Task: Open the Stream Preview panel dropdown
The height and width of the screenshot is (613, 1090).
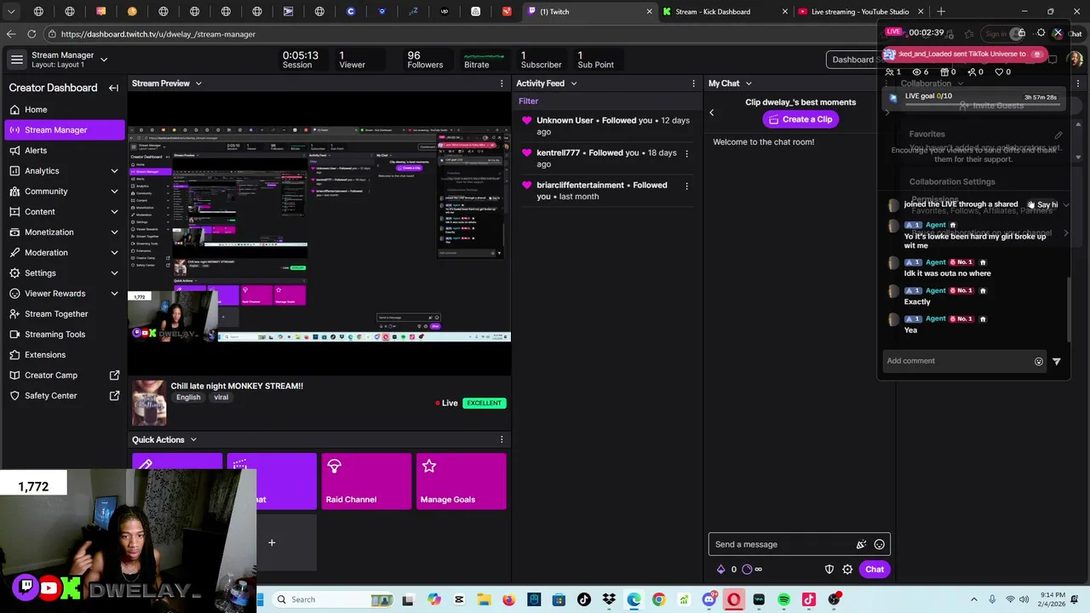Action: click(x=198, y=83)
